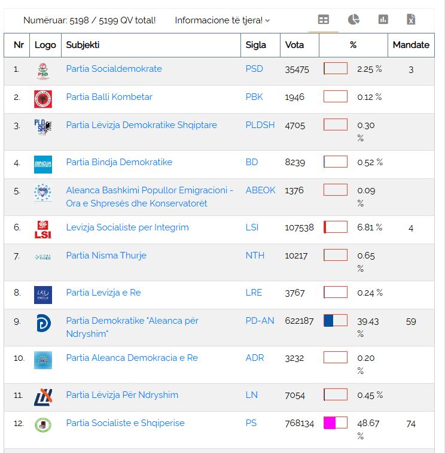
Task: Export results to Excel file icon
Action: [x=411, y=19]
